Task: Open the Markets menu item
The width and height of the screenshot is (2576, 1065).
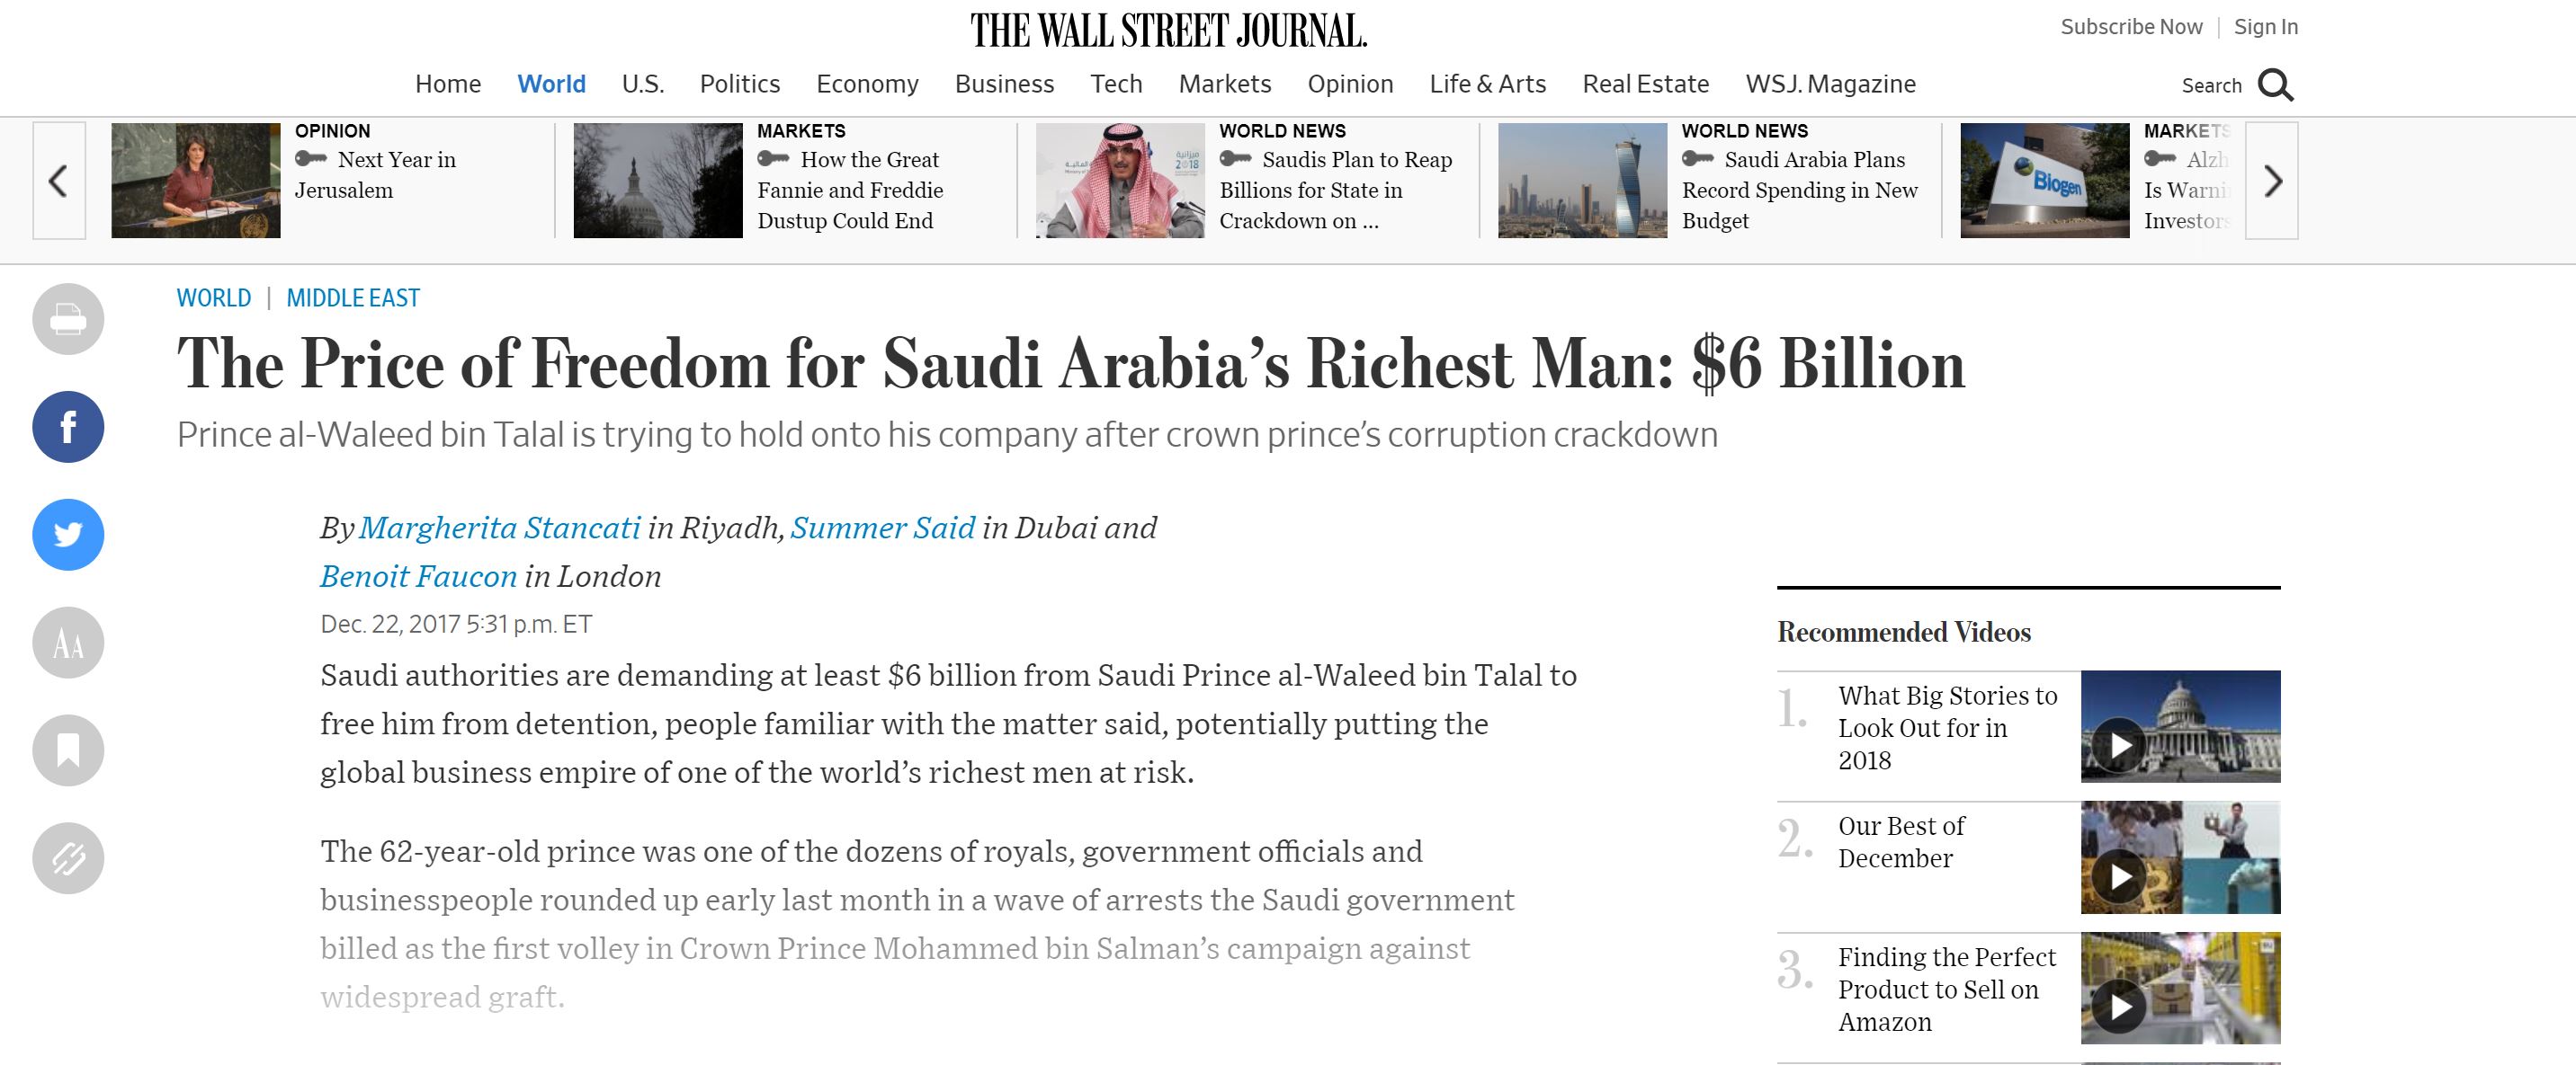Action: click(1224, 84)
